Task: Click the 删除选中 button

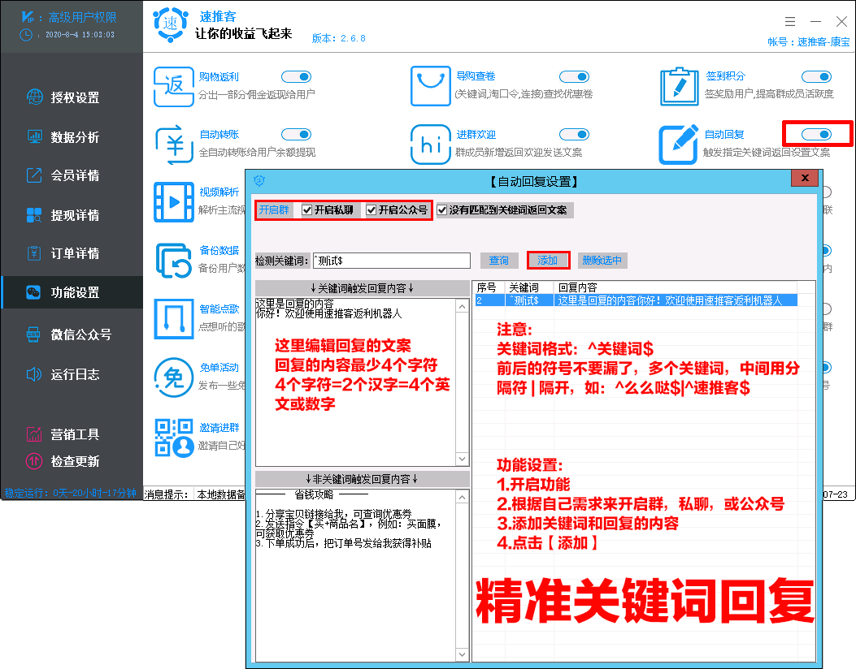Action: (602, 261)
